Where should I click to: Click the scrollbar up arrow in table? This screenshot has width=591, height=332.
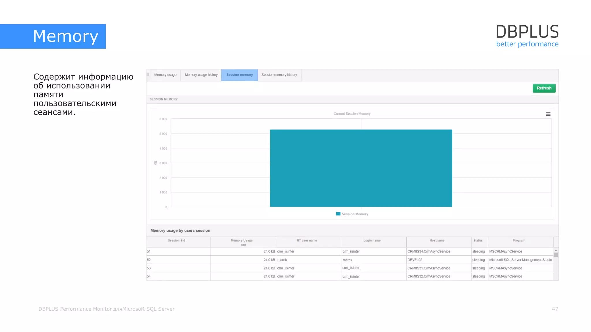click(556, 250)
